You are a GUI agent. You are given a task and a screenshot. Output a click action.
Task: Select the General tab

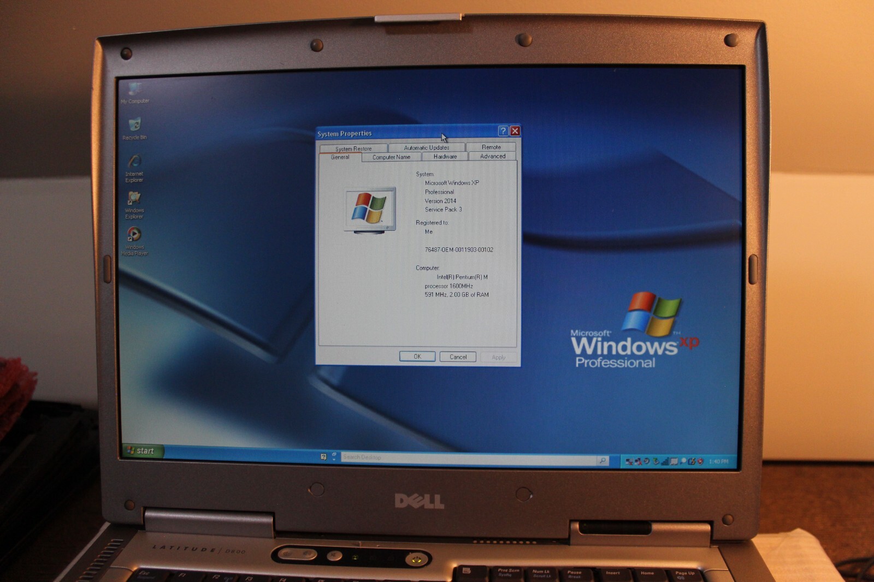(x=340, y=157)
